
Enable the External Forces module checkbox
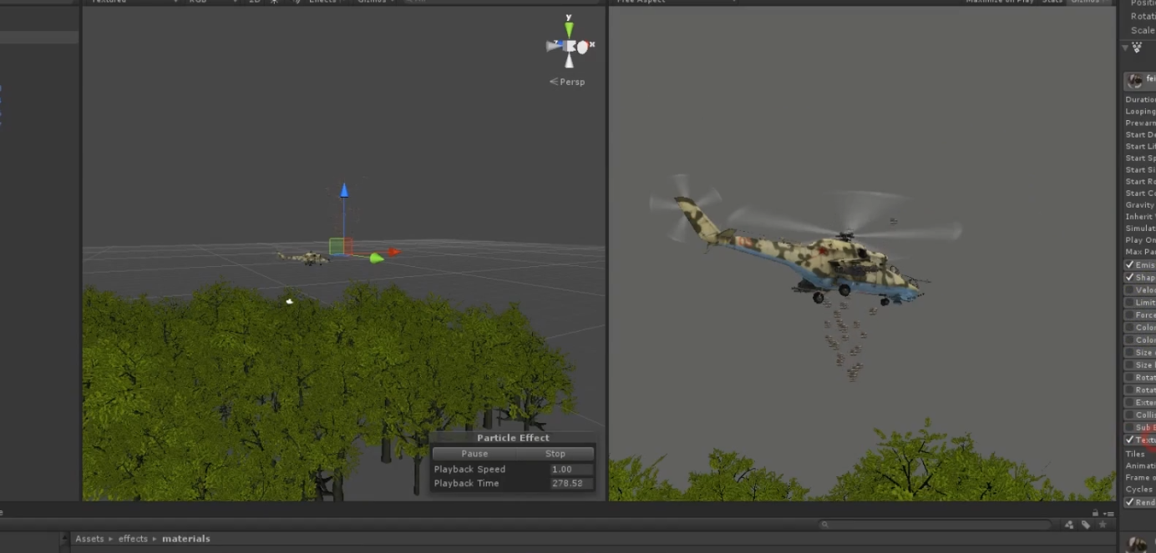1129,403
